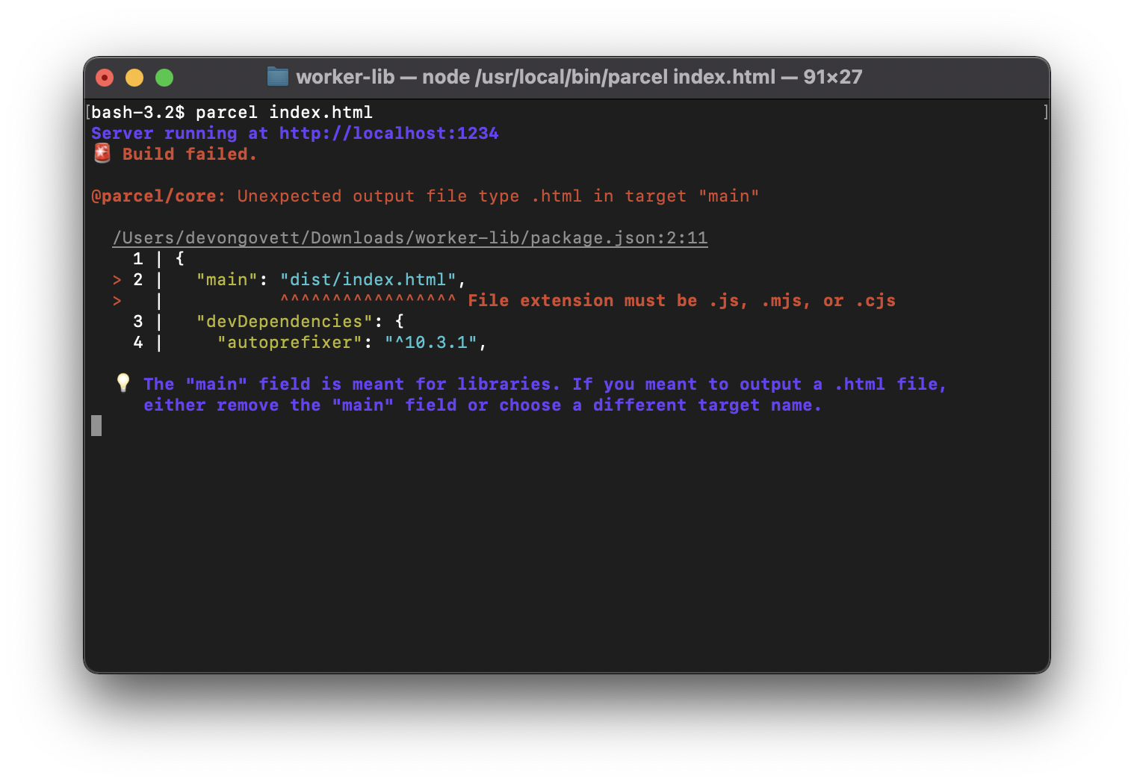Click the yellow minimize traffic light
The width and height of the screenshot is (1134, 784).
(134, 77)
